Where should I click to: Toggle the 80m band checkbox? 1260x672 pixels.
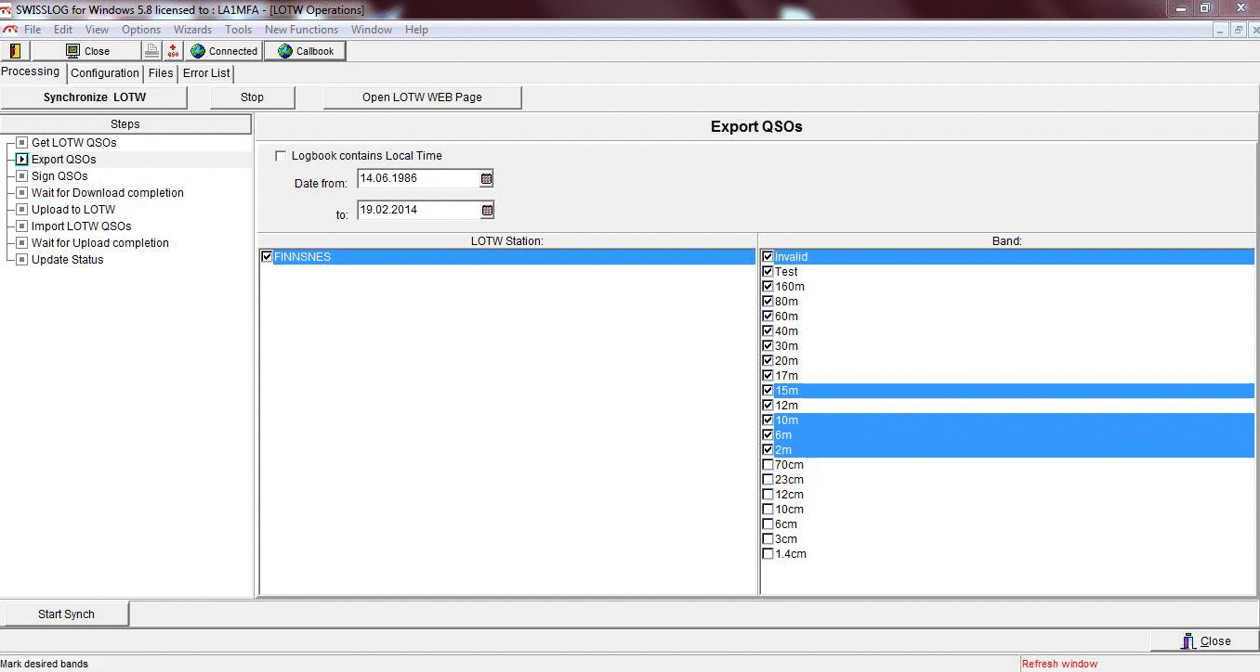coord(768,302)
